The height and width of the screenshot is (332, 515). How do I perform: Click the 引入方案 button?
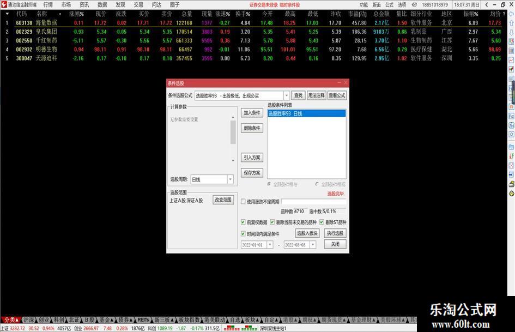tap(252, 158)
